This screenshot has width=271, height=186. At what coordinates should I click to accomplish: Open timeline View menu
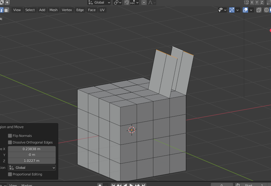[x=13, y=185]
